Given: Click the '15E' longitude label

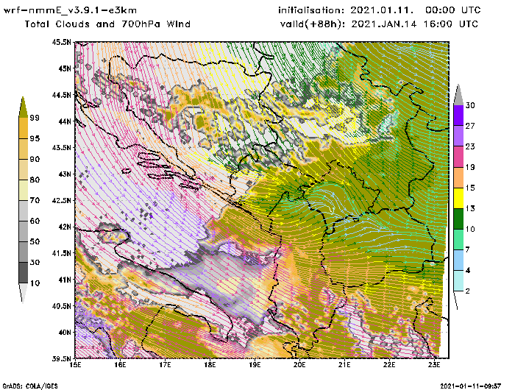Looking at the screenshot, I should tap(76, 365).
